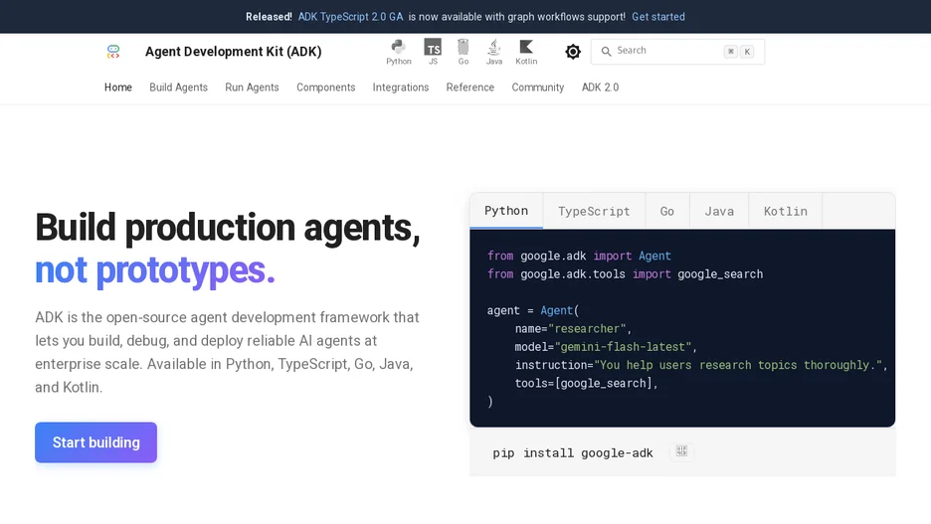Switch code sample to Java tab
This screenshot has width=931, height=524.
(719, 211)
